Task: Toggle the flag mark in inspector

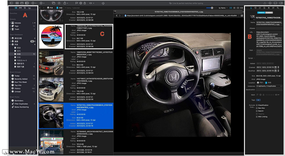Action: point(257,95)
